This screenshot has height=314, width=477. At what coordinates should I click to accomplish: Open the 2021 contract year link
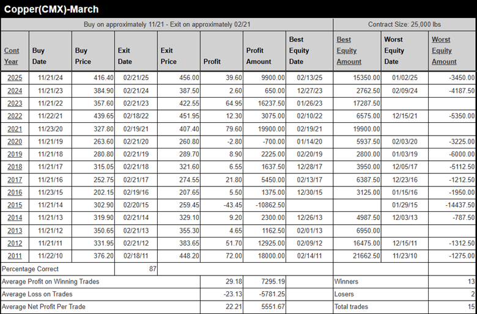pos(15,129)
